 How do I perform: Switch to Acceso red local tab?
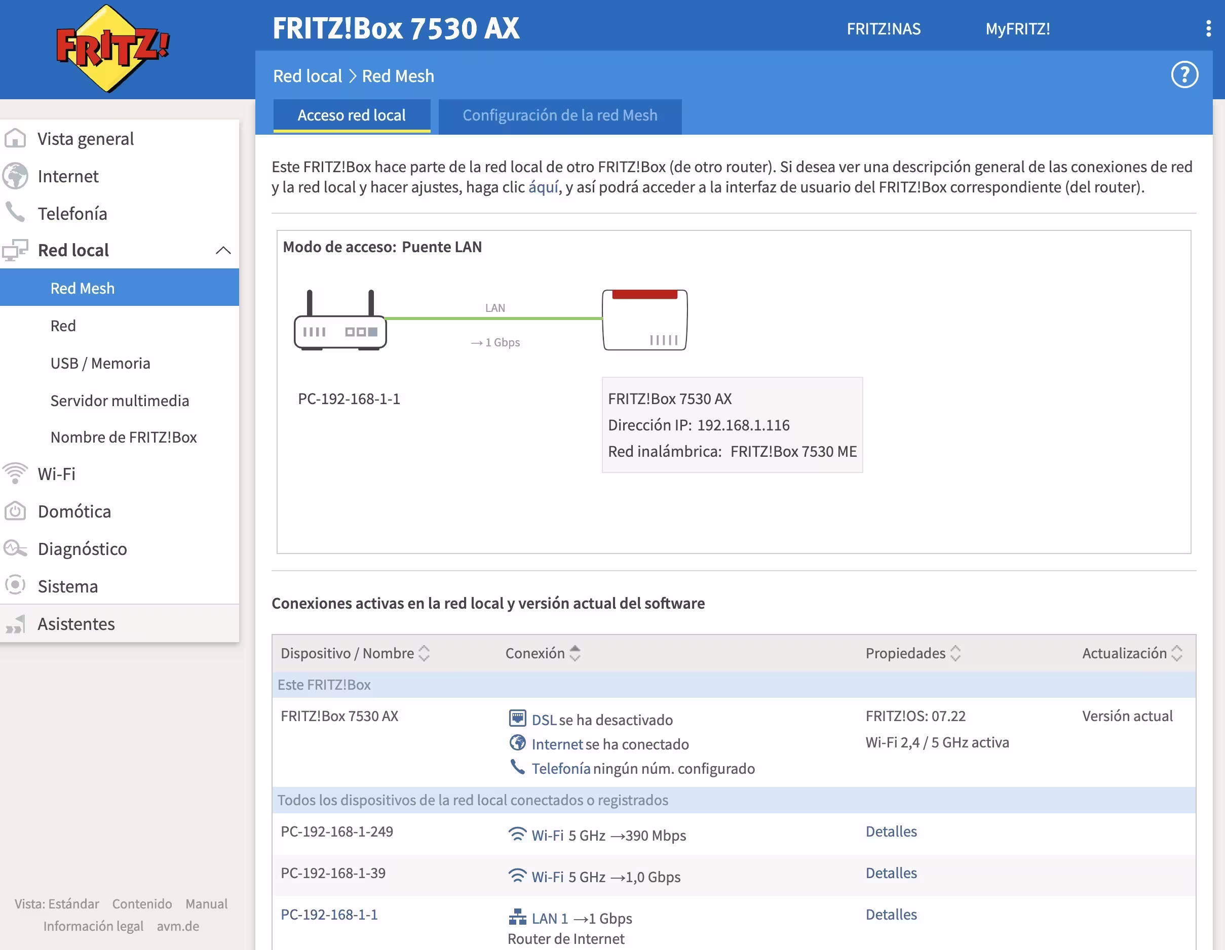coord(352,115)
